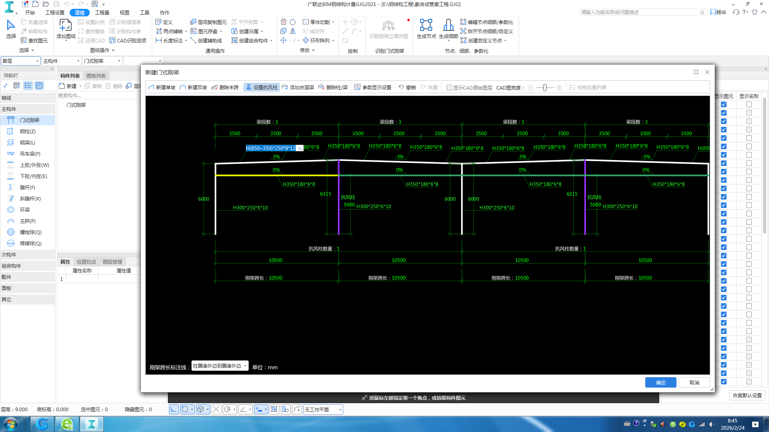Enable 显示CAD原始图层 checkbox

[x=449, y=88]
